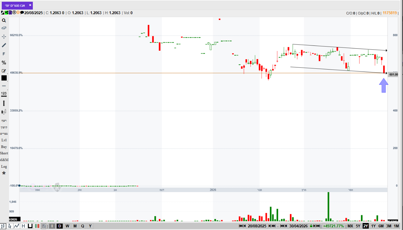Click the black-and-white pencil icon in header
The width and height of the screenshot is (403, 230).
pos(3,13)
